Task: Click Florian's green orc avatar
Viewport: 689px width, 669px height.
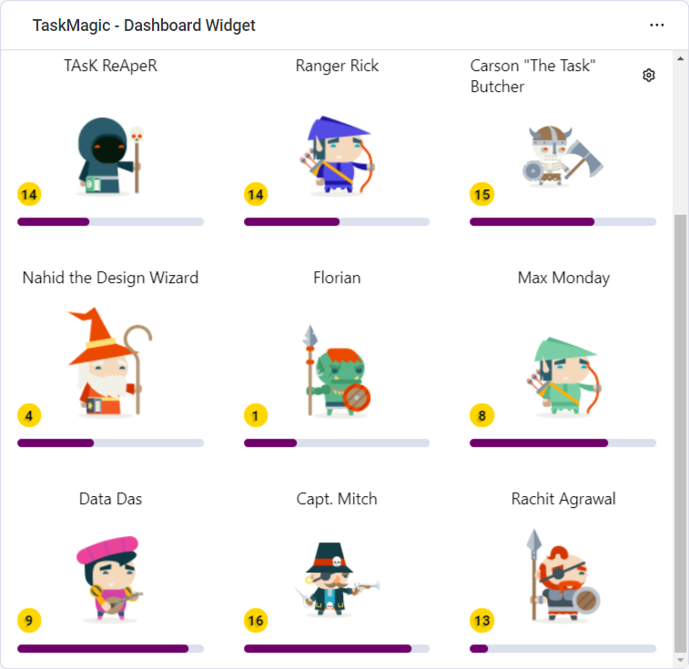Action: pos(338,370)
